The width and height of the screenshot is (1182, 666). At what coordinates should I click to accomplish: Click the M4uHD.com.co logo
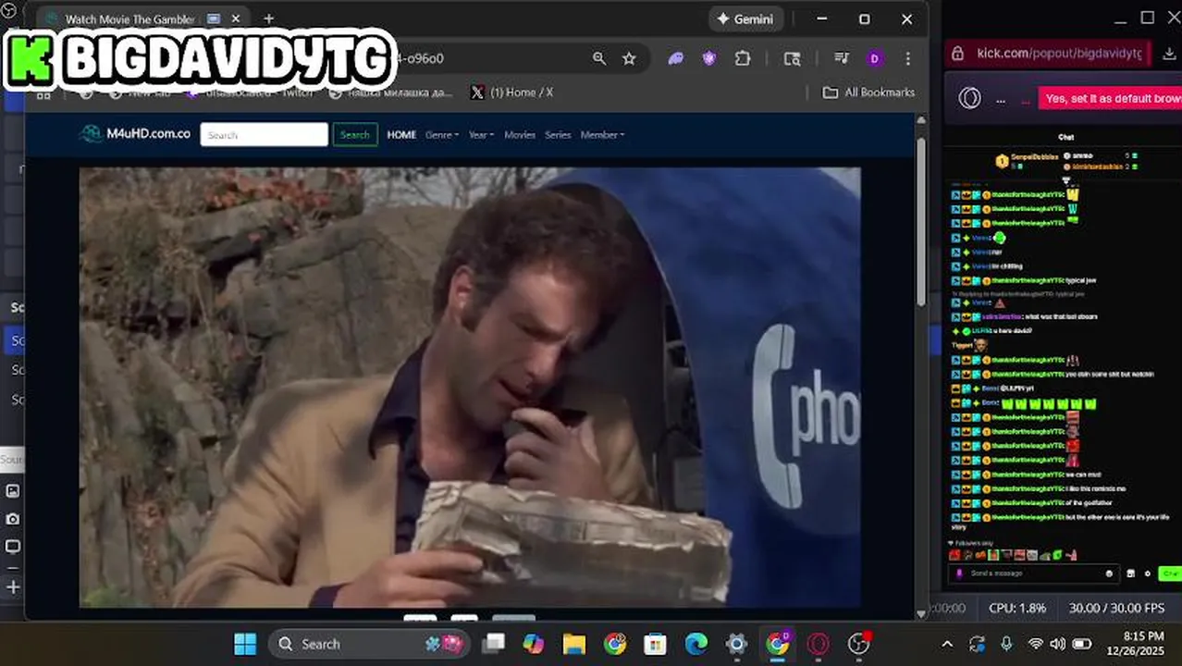pyautogui.click(x=136, y=134)
